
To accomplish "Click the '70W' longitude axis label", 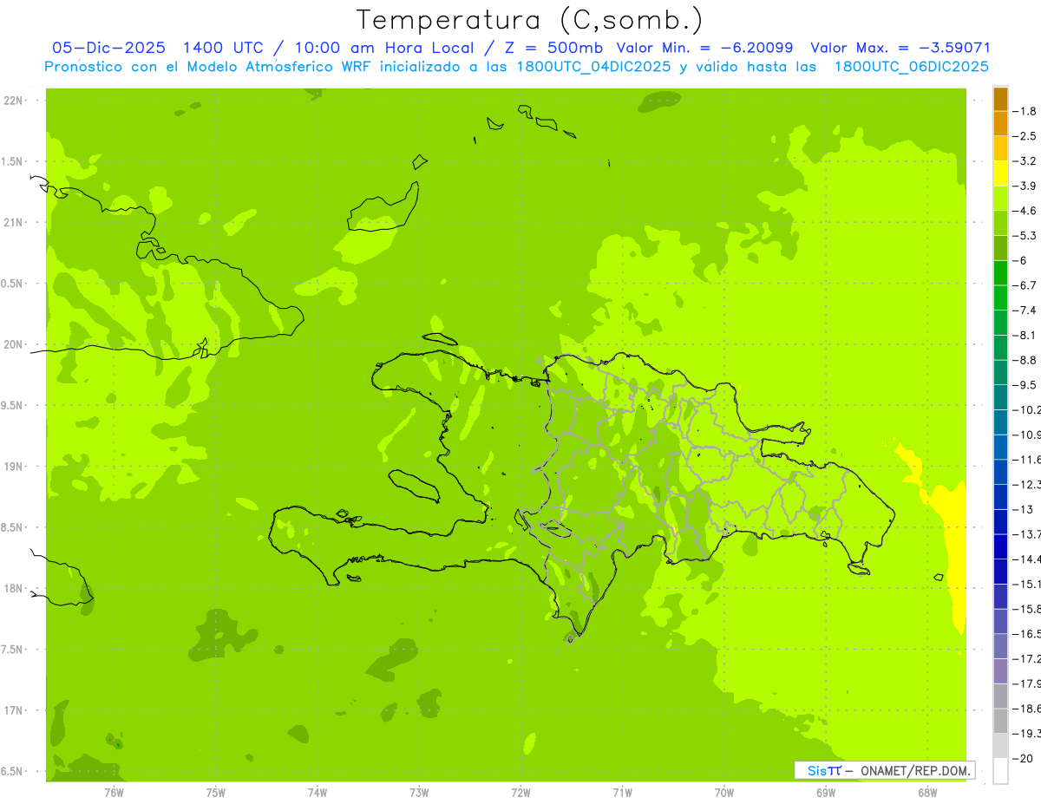I will [x=724, y=792].
